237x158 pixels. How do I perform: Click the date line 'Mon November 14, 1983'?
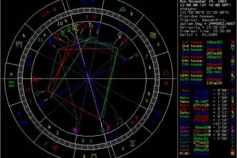(x=203, y=2)
